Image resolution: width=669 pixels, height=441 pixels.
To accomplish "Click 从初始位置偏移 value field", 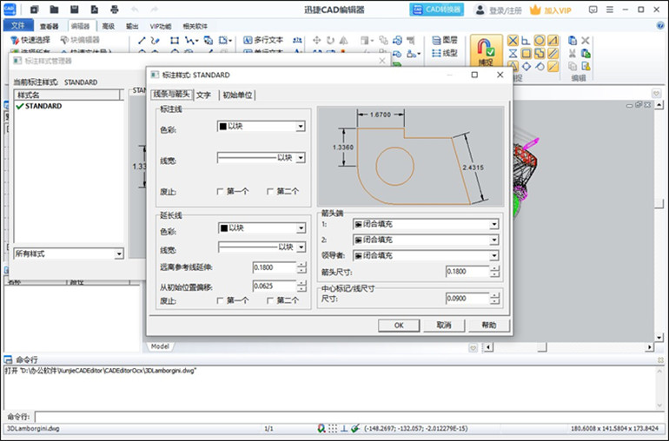I will pyautogui.click(x=275, y=286).
